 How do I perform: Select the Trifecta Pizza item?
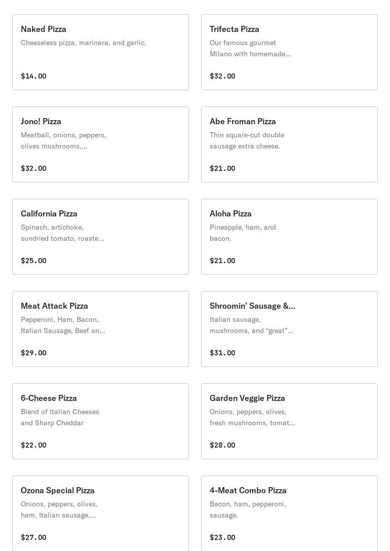(x=289, y=52)
